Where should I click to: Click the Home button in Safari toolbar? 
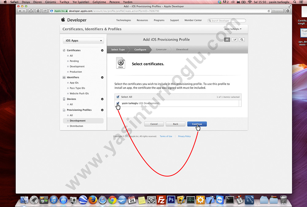(38, 11)
